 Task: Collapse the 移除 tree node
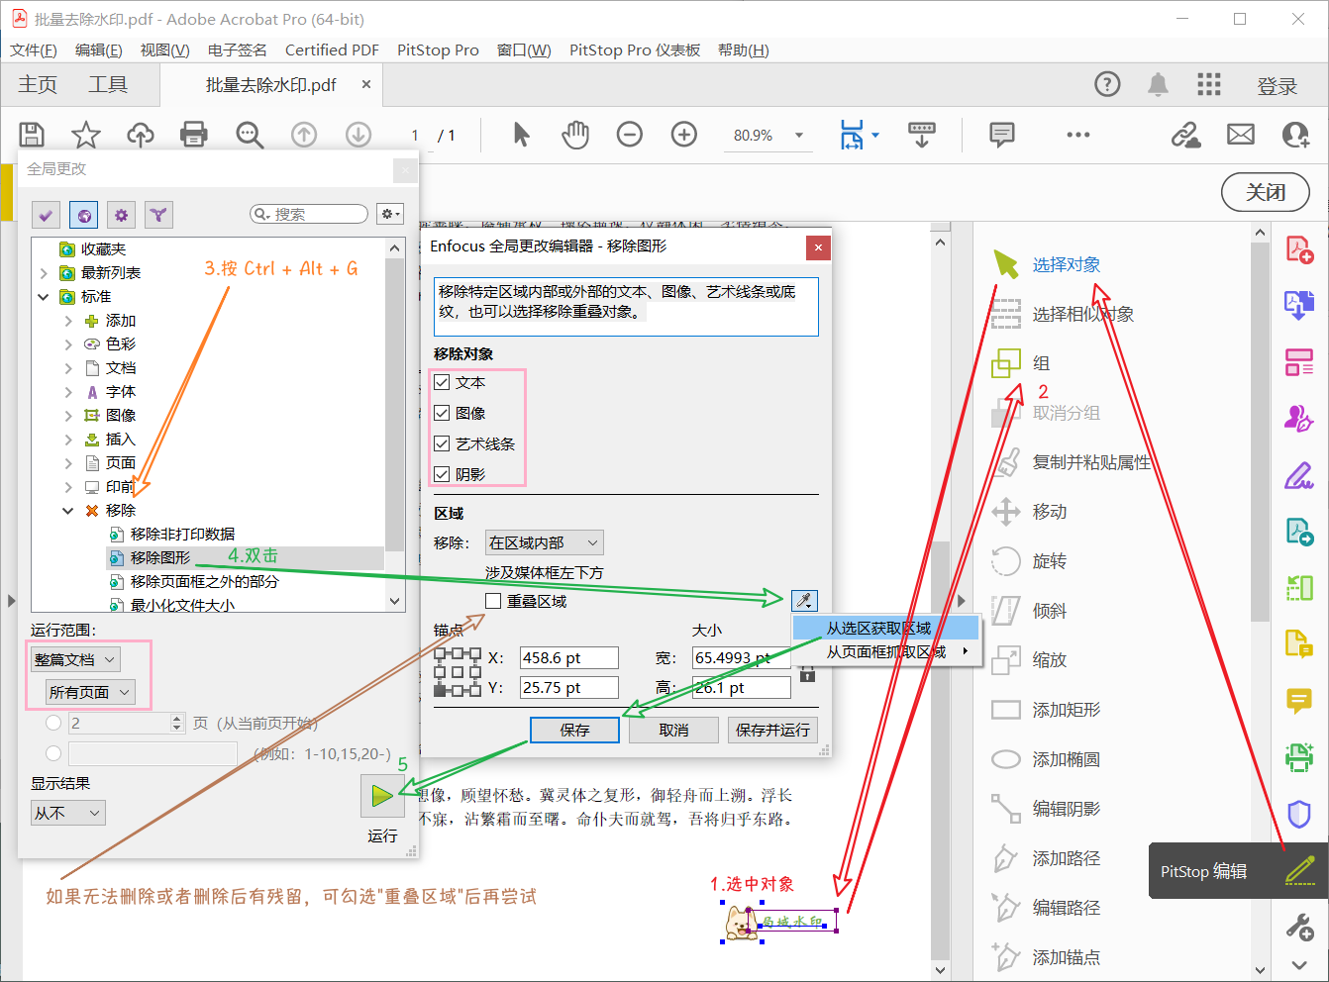pyautogui.click(x=67, y=511)
